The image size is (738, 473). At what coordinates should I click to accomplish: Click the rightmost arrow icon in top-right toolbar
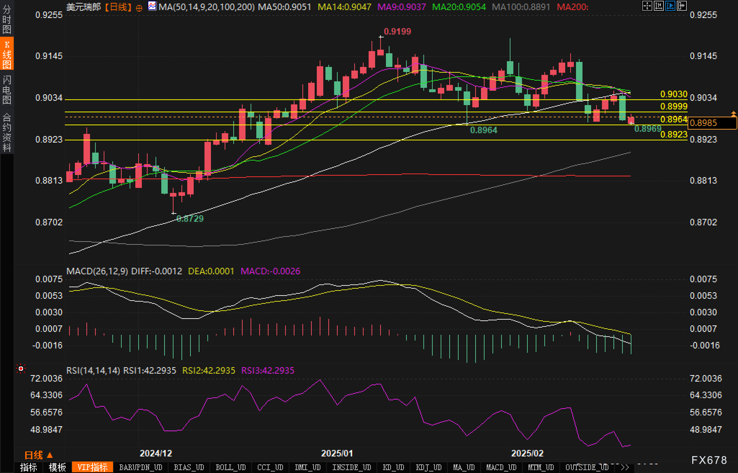coord(681,6)
